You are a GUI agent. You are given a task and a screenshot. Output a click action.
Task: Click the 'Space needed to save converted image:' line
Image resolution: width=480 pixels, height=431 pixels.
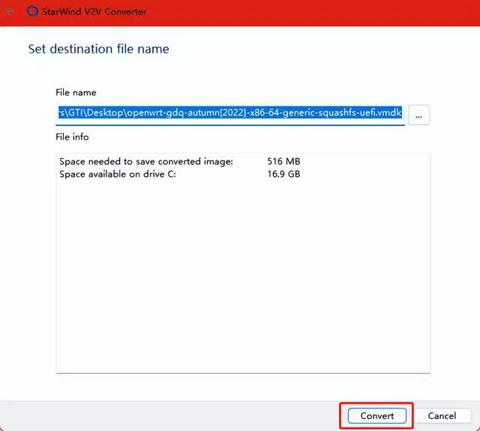click(x=146, y=161)
